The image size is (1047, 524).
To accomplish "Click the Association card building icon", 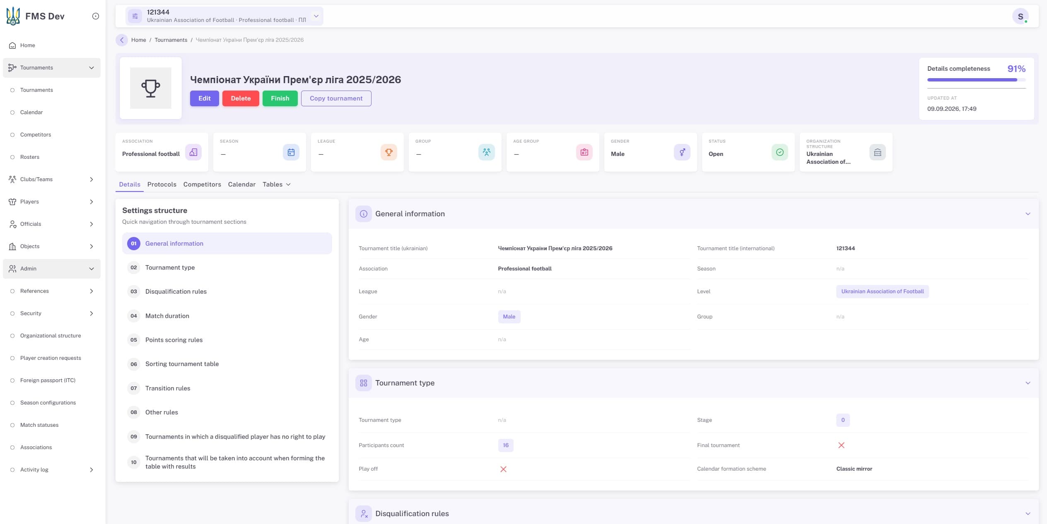I will pyautogui.click(x=193, y=152).
